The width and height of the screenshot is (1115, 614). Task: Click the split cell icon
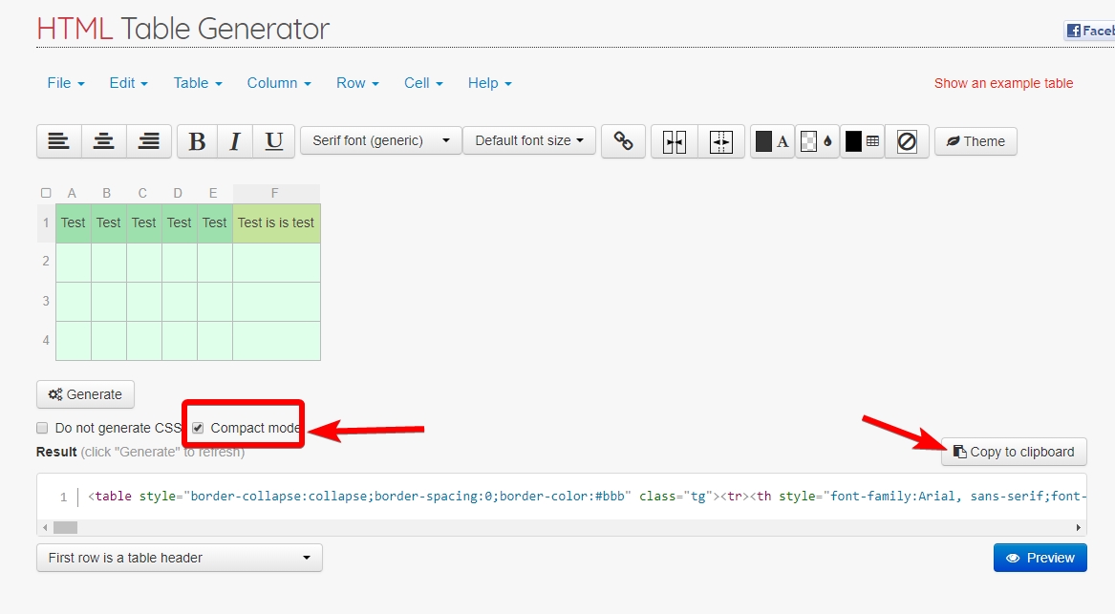click(x=721, y=141)
